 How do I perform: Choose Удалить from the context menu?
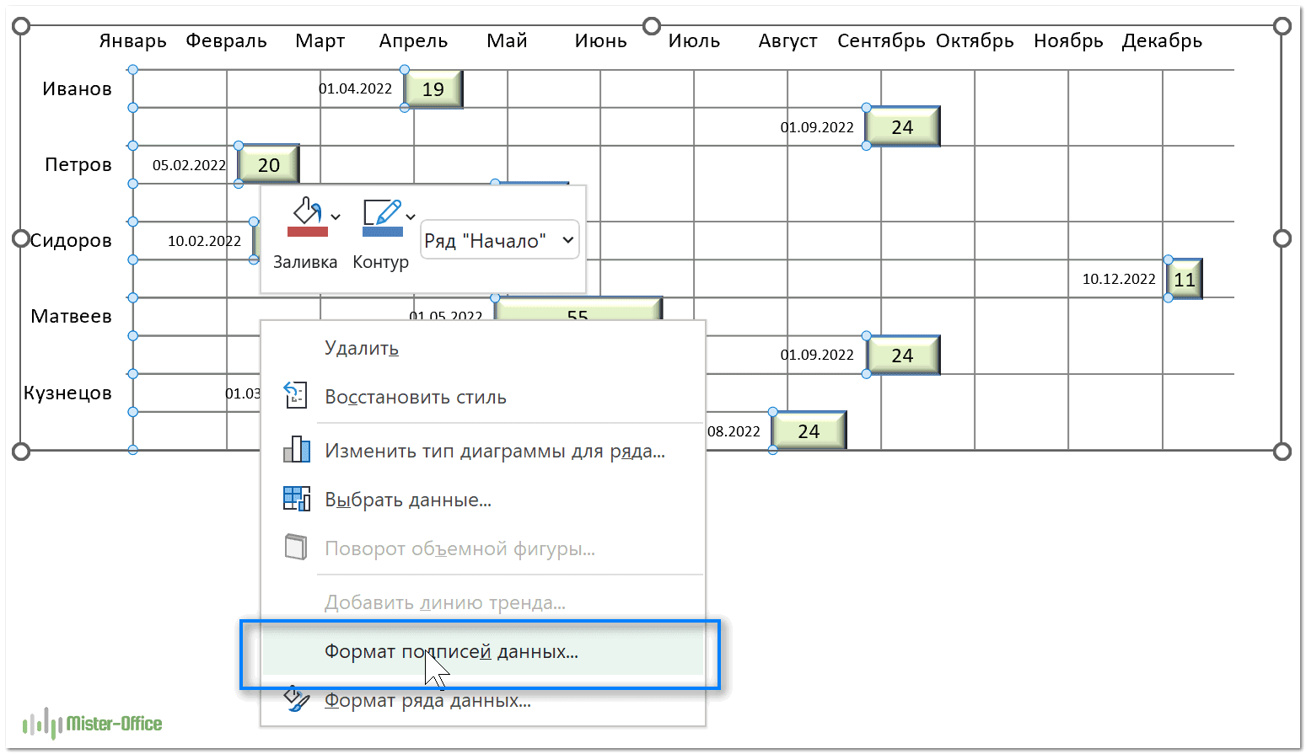(362, 349)
